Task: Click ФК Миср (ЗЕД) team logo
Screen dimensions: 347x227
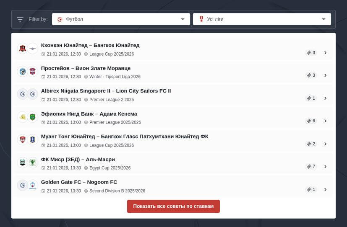Action: [x=22, y=163]
